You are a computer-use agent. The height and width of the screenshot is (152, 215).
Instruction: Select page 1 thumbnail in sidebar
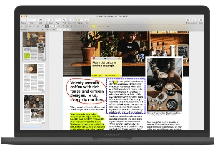[x=34, y=46]
